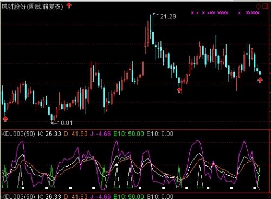Select the 21.29 high price label
Screen dimensions: 271x199
click(168, 17)
